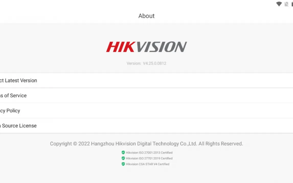
Task: Click green shield beside ISO 27001:2013
Action: tap(123, 153)
